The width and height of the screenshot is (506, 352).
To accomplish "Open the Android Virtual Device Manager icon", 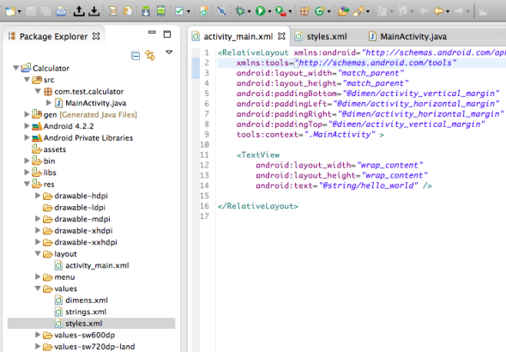I will (x=160, y=11).
